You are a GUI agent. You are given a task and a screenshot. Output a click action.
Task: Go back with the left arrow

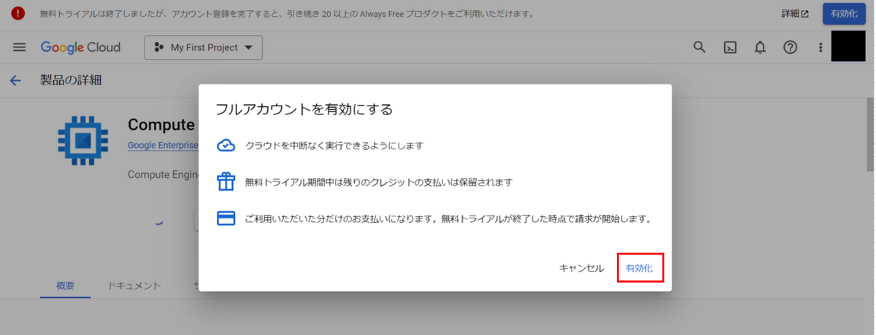click(x=16, y=80)
